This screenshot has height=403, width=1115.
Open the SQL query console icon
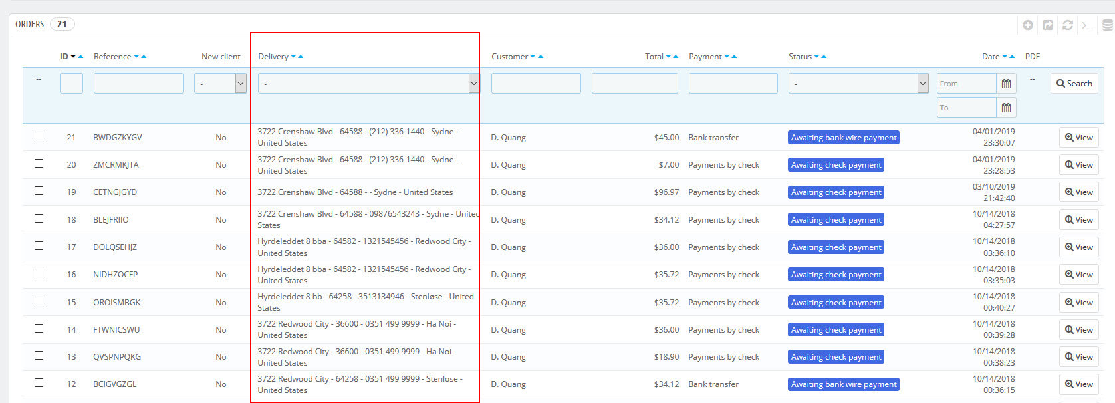pos(1088,25)
